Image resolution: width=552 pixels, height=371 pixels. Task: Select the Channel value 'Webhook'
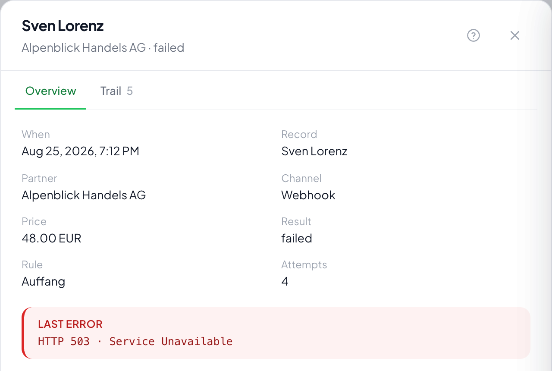308,195
